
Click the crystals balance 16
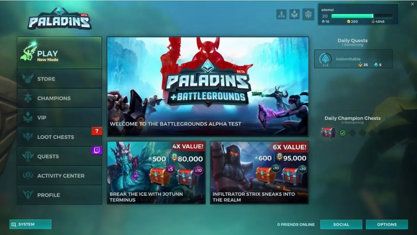point(326,22)
